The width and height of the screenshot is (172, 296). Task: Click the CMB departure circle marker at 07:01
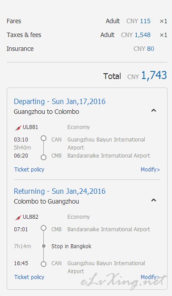44,228
